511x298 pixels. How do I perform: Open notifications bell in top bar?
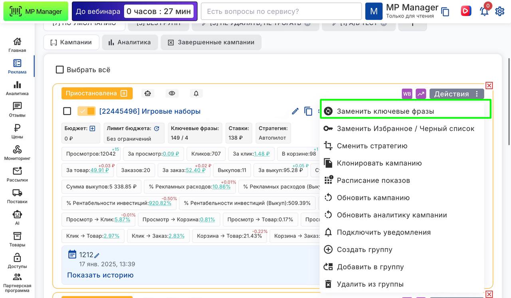(x=484, y=11)
